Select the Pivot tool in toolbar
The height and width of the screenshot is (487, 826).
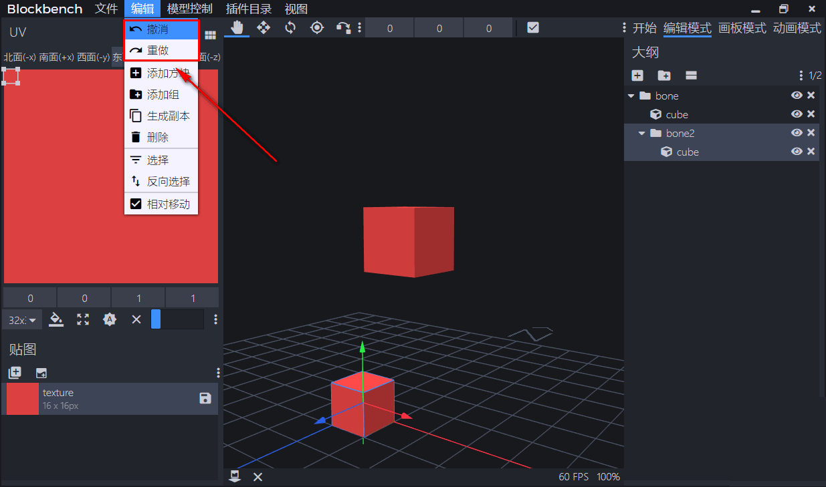317,27
